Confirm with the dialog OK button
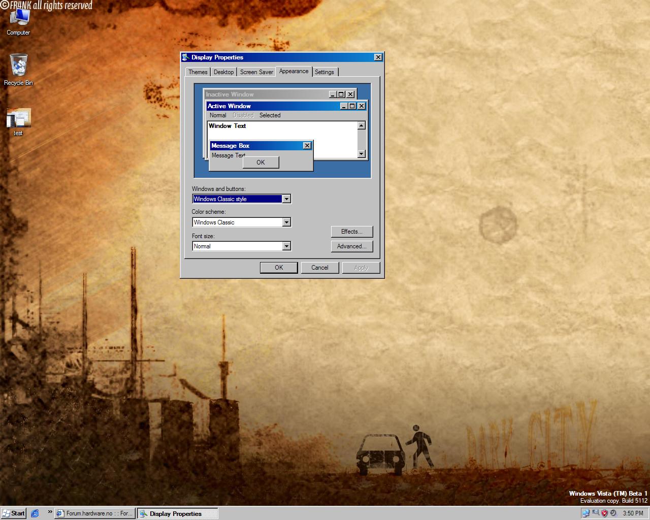This screenshot has width=650, height=520. (279, 268)
